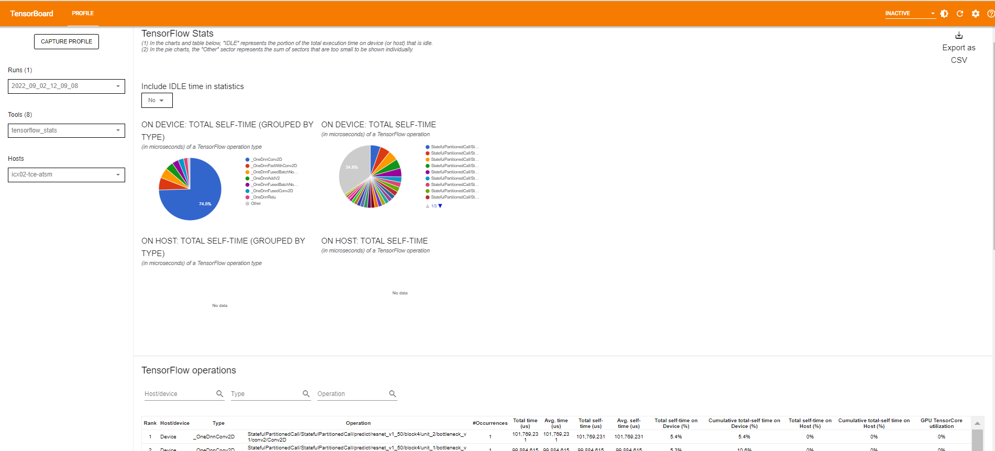This screenshot has height=451, width=995.
Task: Open the TensorBoard settings gear
Action: coord(976,14)
